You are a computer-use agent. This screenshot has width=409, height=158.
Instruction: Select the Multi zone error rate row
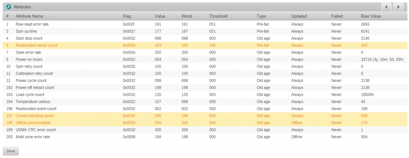205,137
